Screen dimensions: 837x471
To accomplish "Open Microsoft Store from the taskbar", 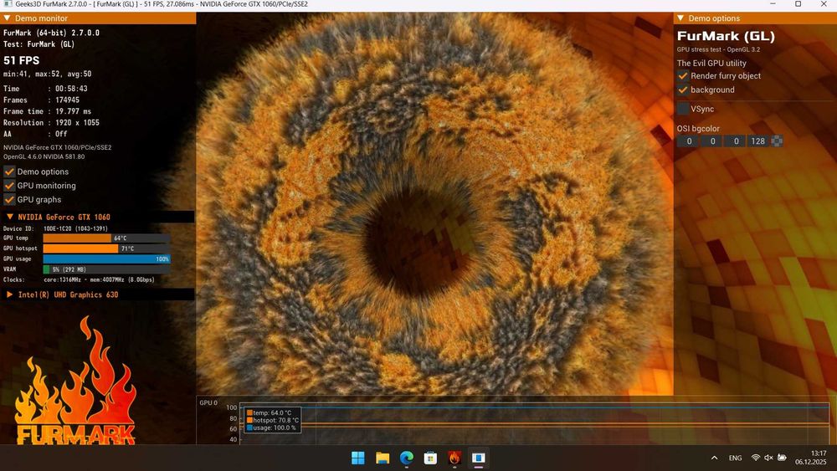I will click(430, 458).
